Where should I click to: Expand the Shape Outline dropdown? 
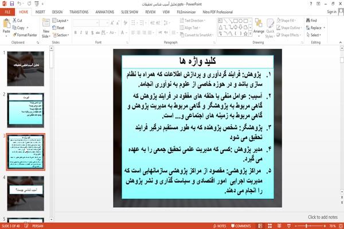[289, 28]
